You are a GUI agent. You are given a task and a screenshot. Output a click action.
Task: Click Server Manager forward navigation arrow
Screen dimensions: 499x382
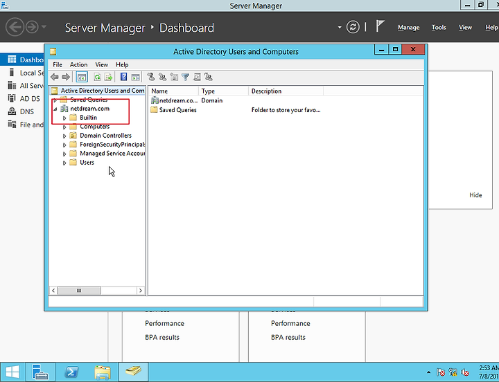tap(32, 27)
